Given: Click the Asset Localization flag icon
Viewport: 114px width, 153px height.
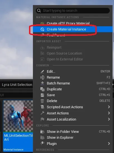Looking at the screenshot, I should coord(42,119).
